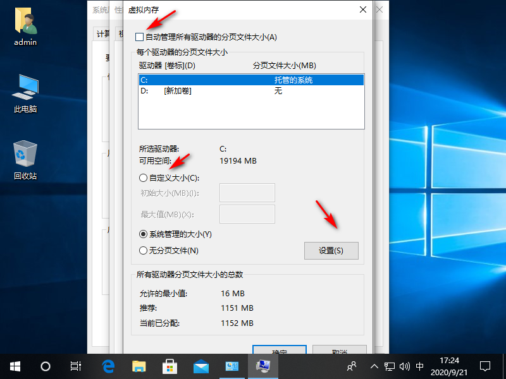Launch Microsoft Store from the taskbar
Image resolution: width=506 pixels, height=379 pixels.
[x=170, y=365]
